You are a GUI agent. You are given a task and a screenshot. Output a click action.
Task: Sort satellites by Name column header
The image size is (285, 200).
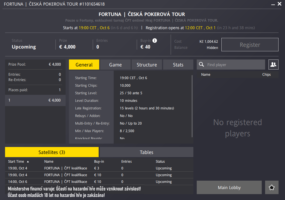(49, 161)
